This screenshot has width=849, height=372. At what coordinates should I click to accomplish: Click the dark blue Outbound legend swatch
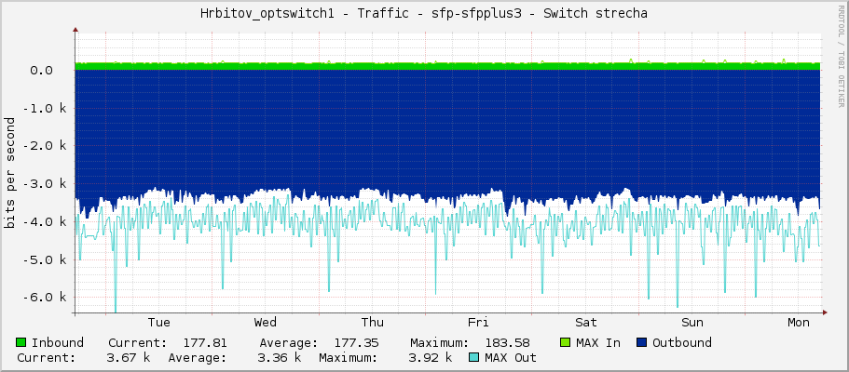(x=642, y=342)
